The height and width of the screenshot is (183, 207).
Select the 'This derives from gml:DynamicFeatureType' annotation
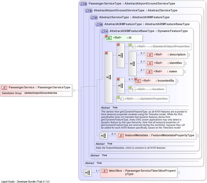pyautogui.click(x=144, y=120)
